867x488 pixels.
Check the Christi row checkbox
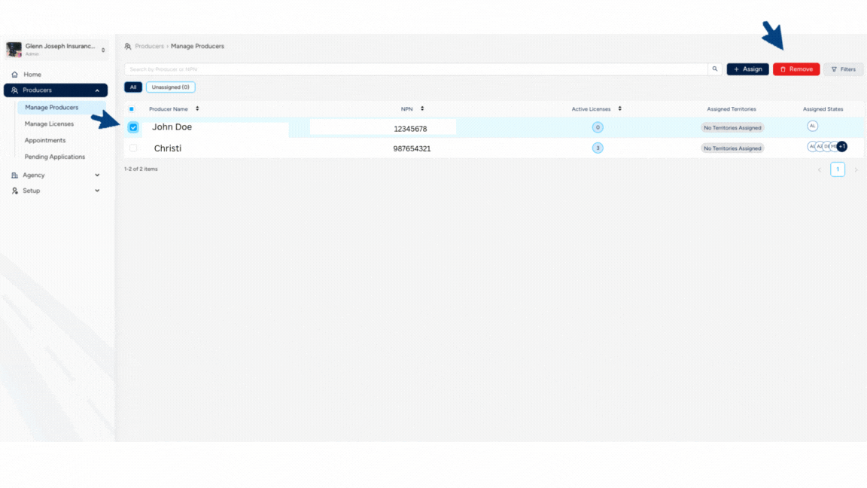click(x=133, y=148)
